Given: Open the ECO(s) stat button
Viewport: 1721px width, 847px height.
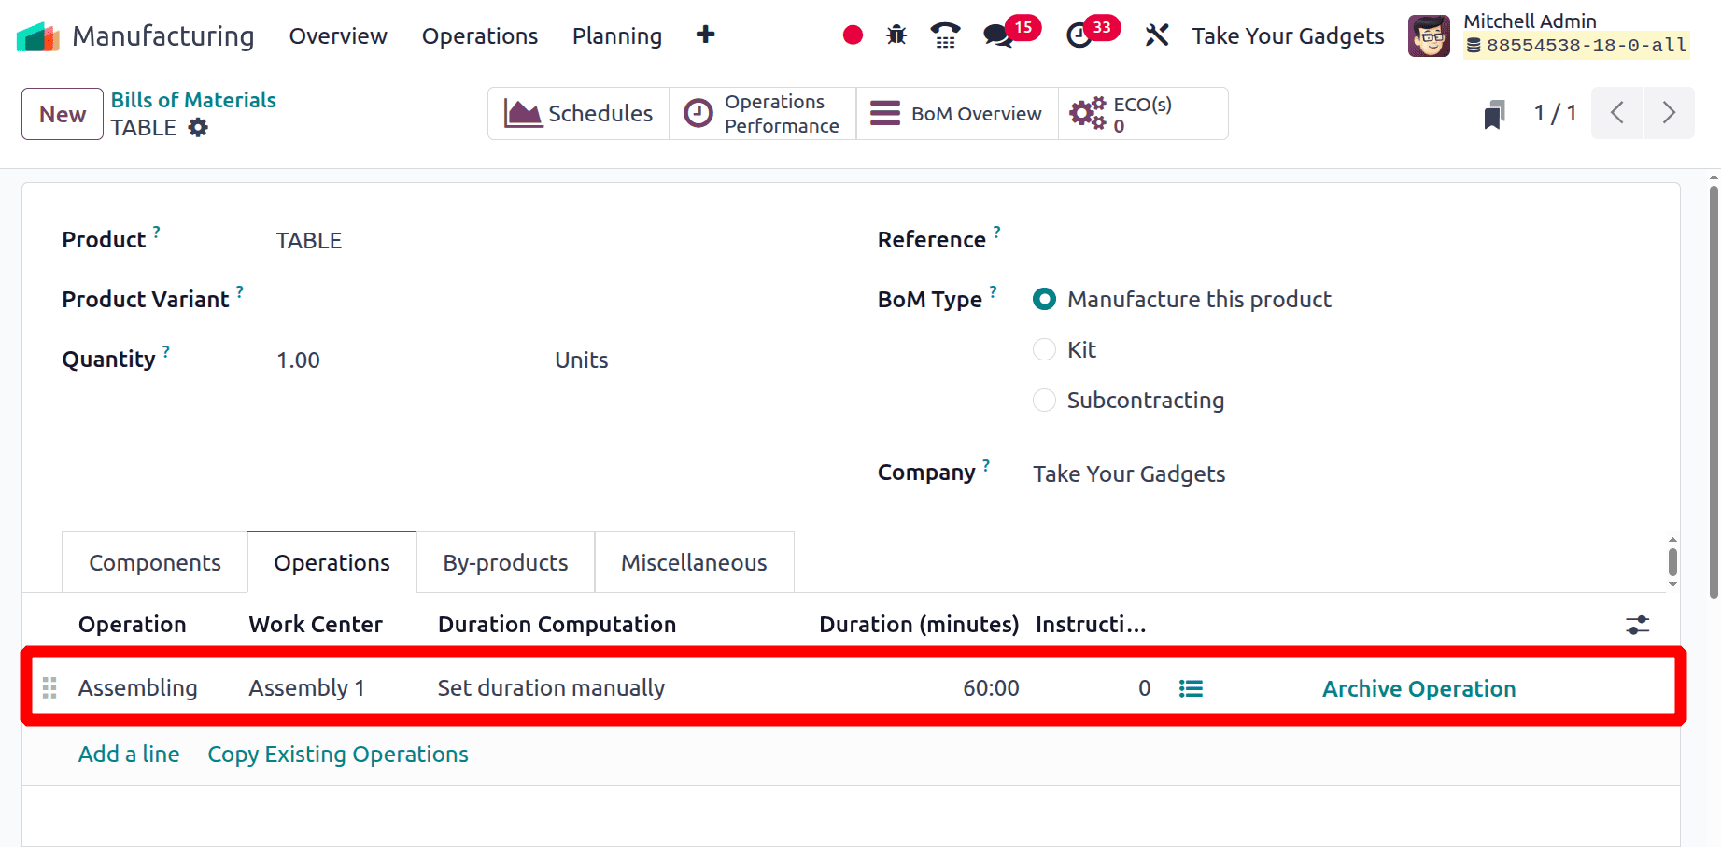Looking at the screenshot, I should (x=1143, y=113).
